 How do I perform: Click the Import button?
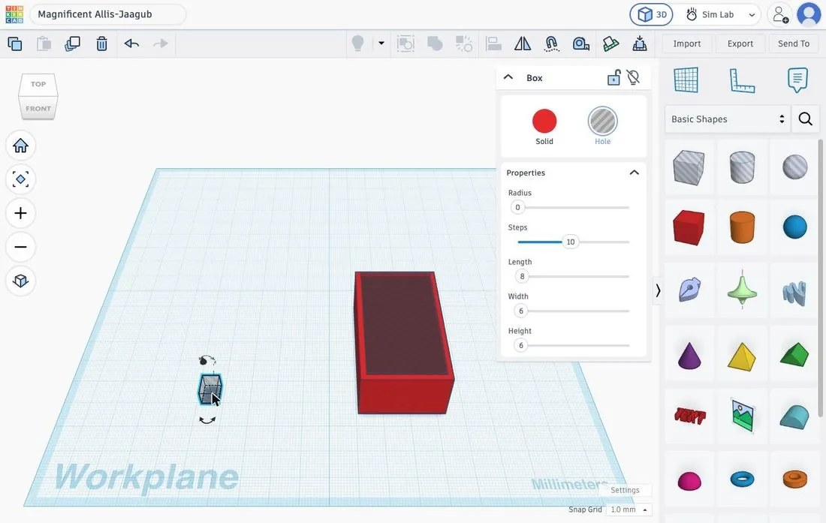coord(687,44)
